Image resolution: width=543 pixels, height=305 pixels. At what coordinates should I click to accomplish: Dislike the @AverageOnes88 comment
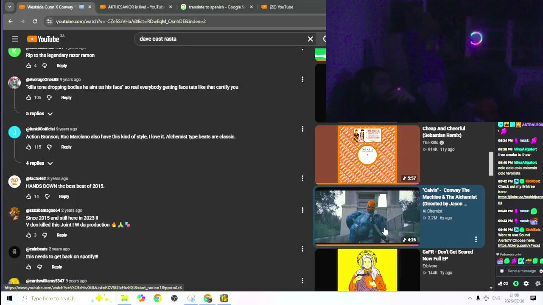click(x=49, y=97)
